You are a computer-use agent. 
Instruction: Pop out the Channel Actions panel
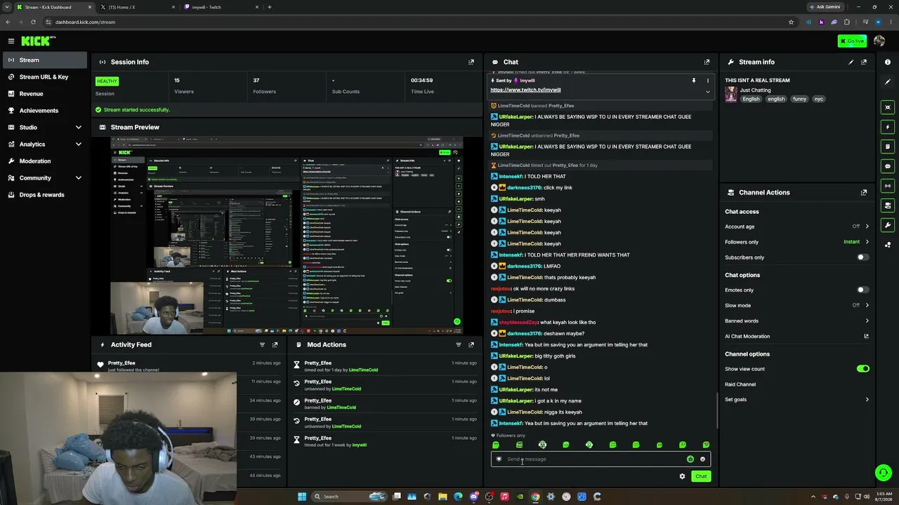pos(864,192)
